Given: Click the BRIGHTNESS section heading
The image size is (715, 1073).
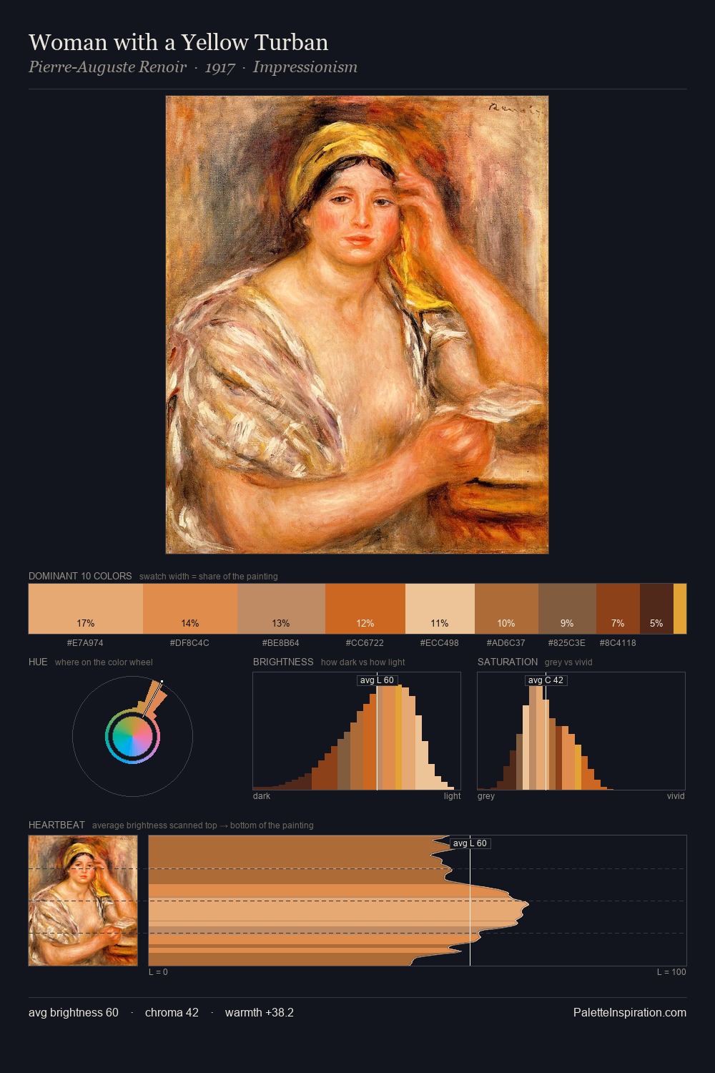Looking at the screenshot, I should (283, 662).
